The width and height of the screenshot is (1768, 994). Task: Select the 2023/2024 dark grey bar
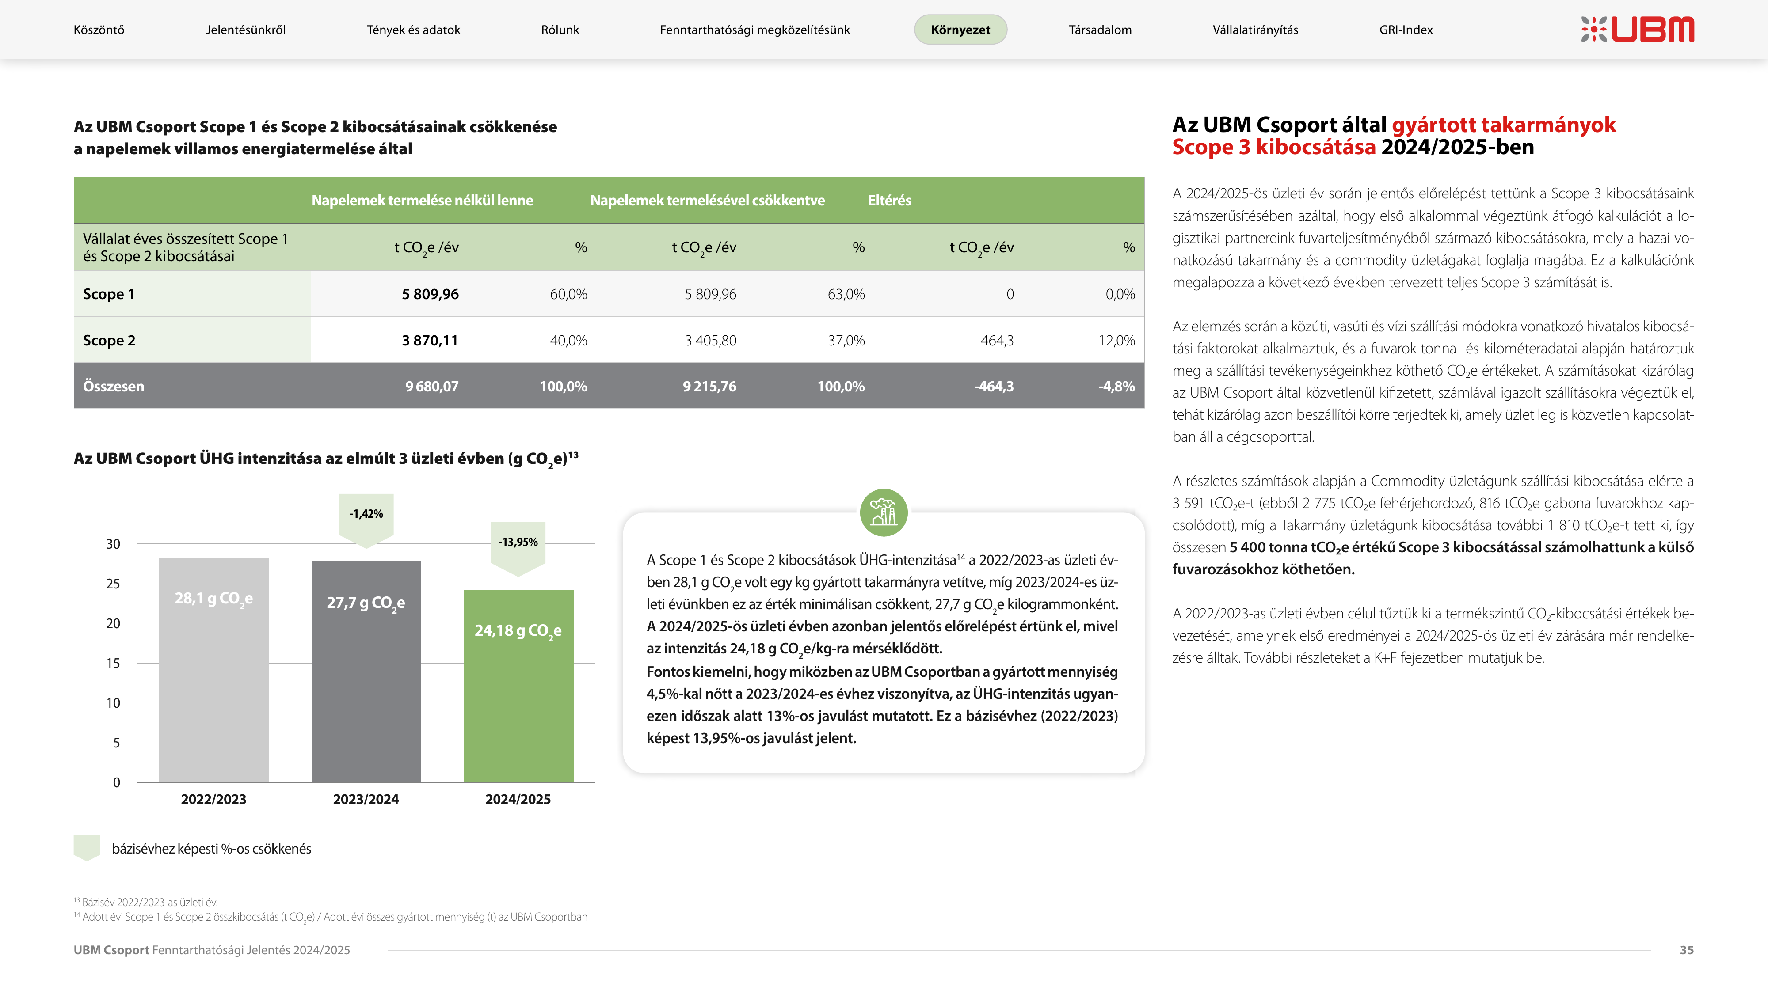pyautogui.click(x=366, y=672)
